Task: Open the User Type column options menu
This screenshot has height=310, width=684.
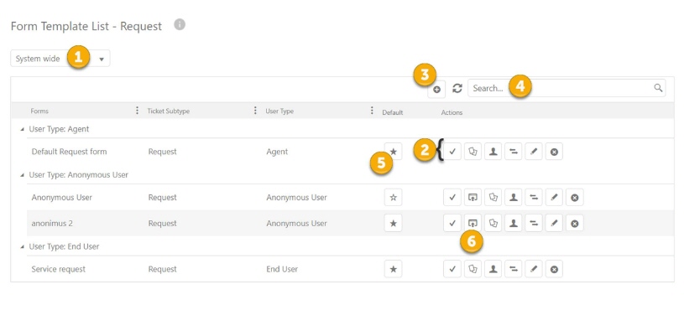Action: coord(372,111)
